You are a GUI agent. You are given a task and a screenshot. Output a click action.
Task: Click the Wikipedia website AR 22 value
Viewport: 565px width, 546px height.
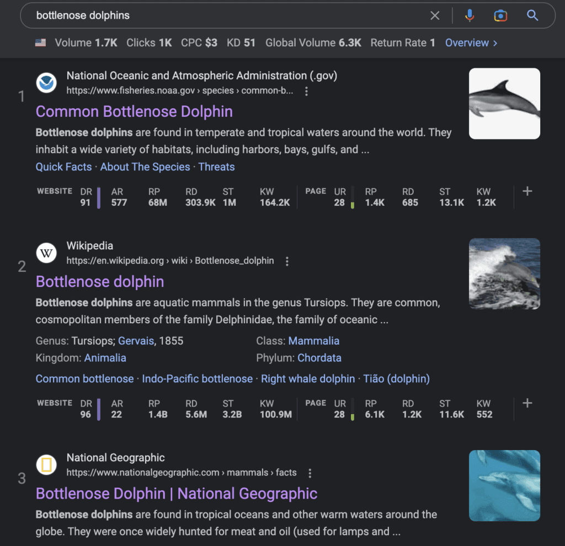116,414
